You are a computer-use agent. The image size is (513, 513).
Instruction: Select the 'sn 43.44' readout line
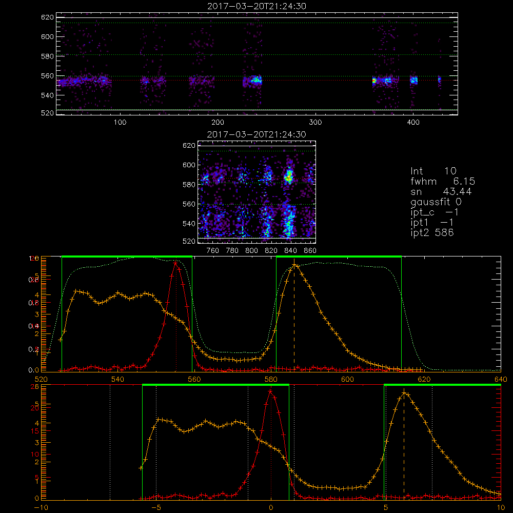(441, 191)
